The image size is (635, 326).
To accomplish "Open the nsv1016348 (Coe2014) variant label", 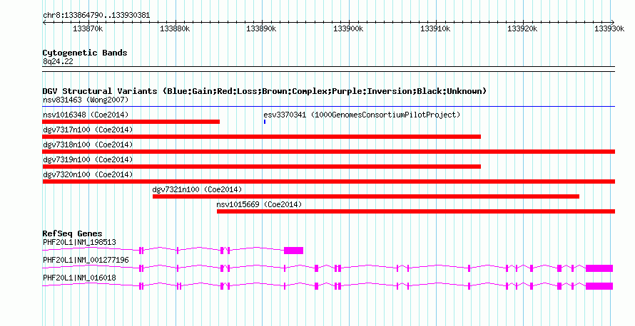I will click(x=86, y=115).
